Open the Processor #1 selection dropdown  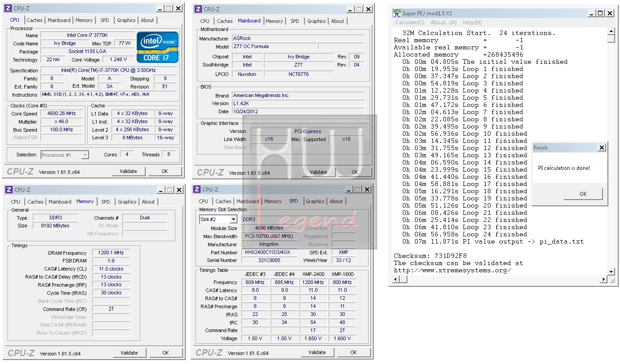[65, 155]
